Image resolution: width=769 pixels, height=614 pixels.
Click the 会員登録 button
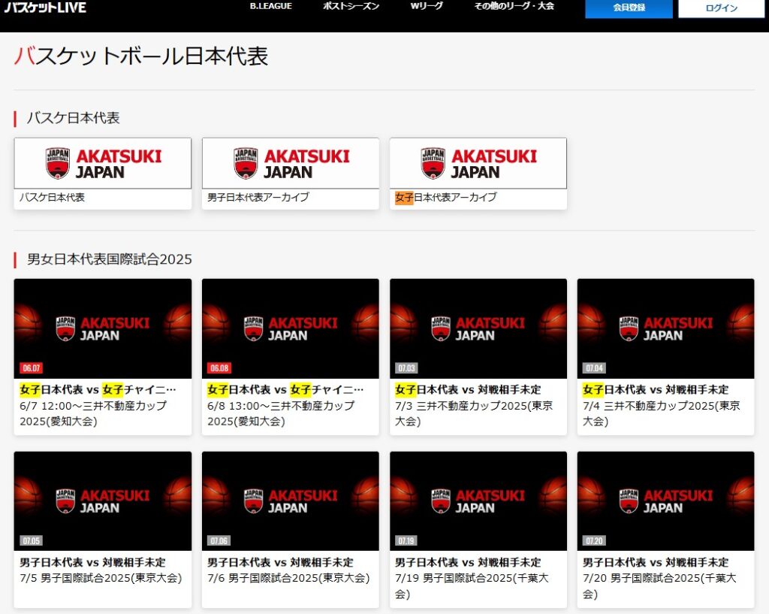tap(629, 8)
